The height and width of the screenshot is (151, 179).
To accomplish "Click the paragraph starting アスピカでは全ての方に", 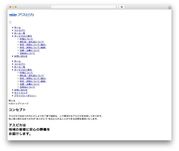I will pos(55,116).
